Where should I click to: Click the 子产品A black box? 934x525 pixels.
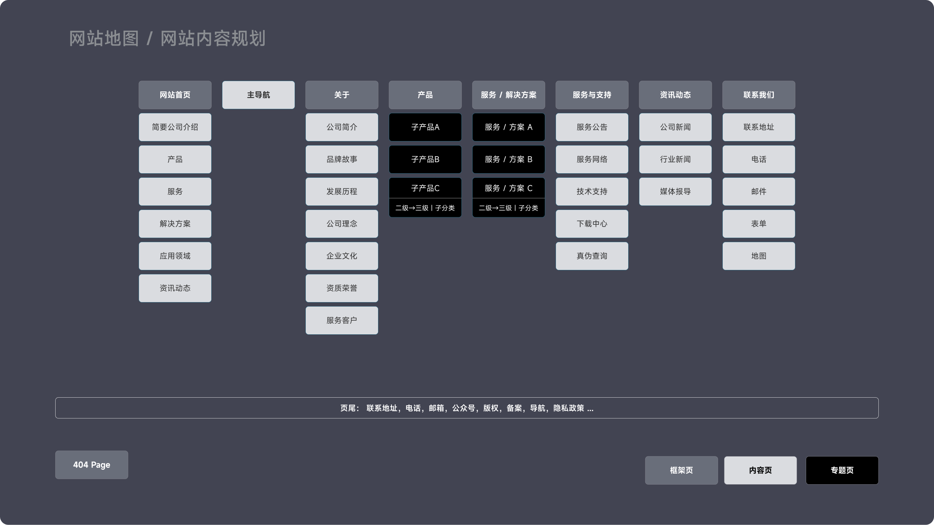click(x=425, y=127)
